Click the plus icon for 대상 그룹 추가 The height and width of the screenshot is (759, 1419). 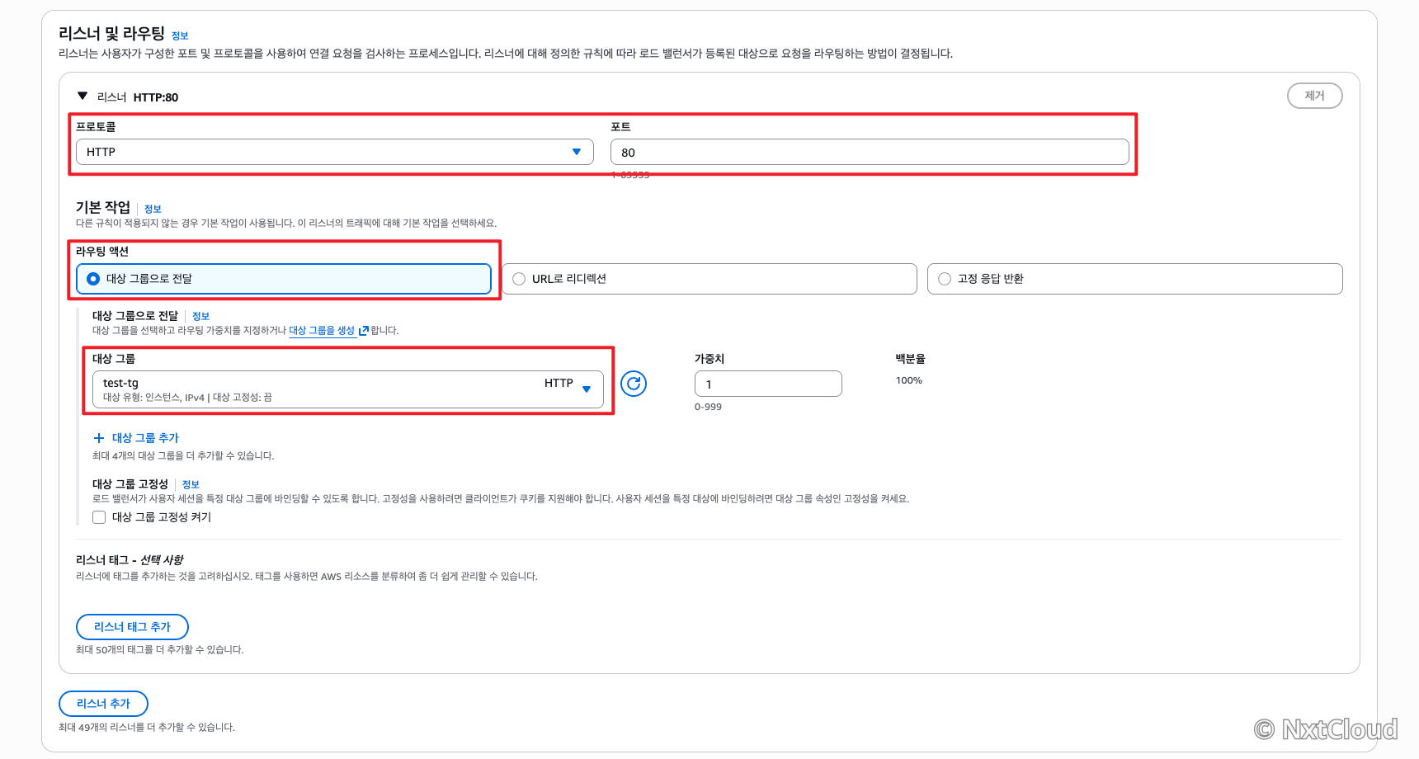[x=99, y=438]
